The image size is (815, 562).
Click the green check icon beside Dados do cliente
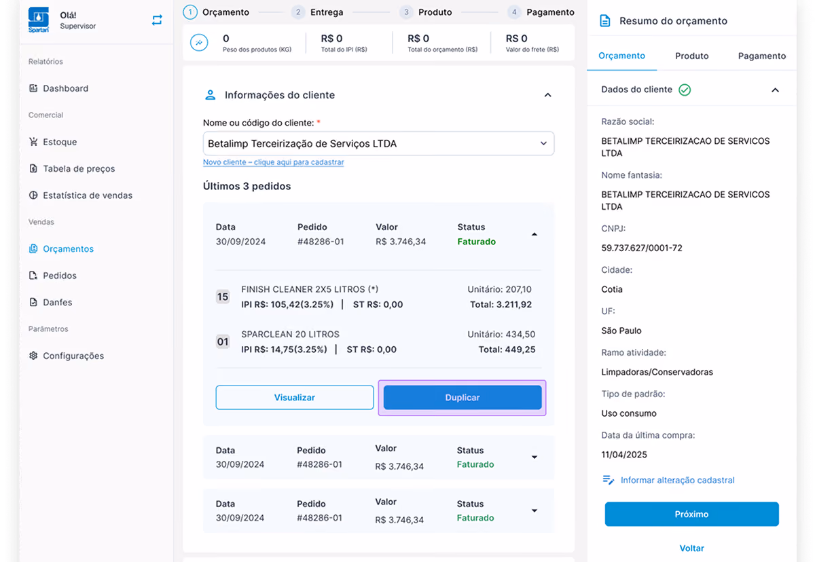coord(685,90)
